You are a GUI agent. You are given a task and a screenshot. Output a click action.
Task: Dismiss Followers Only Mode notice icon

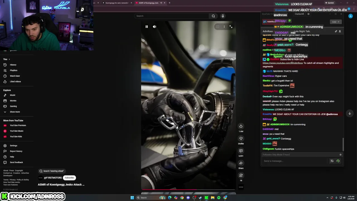[x=341, y=155]
